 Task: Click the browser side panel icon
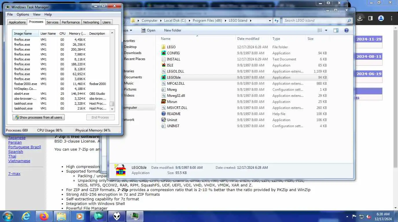(370, 18)
